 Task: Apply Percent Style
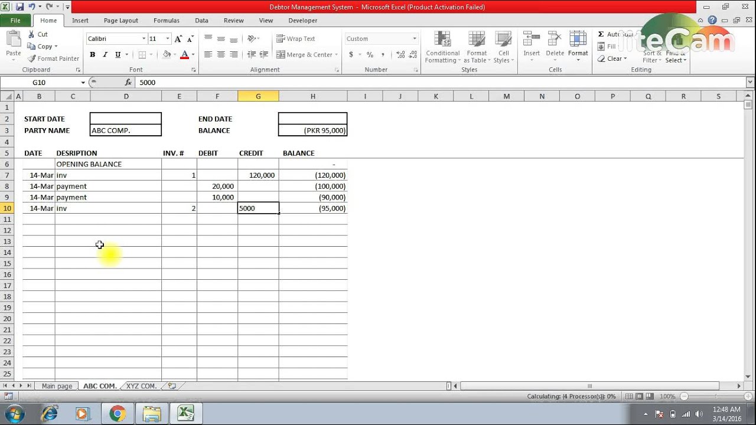pyautogui.click(x=370, y=54)
